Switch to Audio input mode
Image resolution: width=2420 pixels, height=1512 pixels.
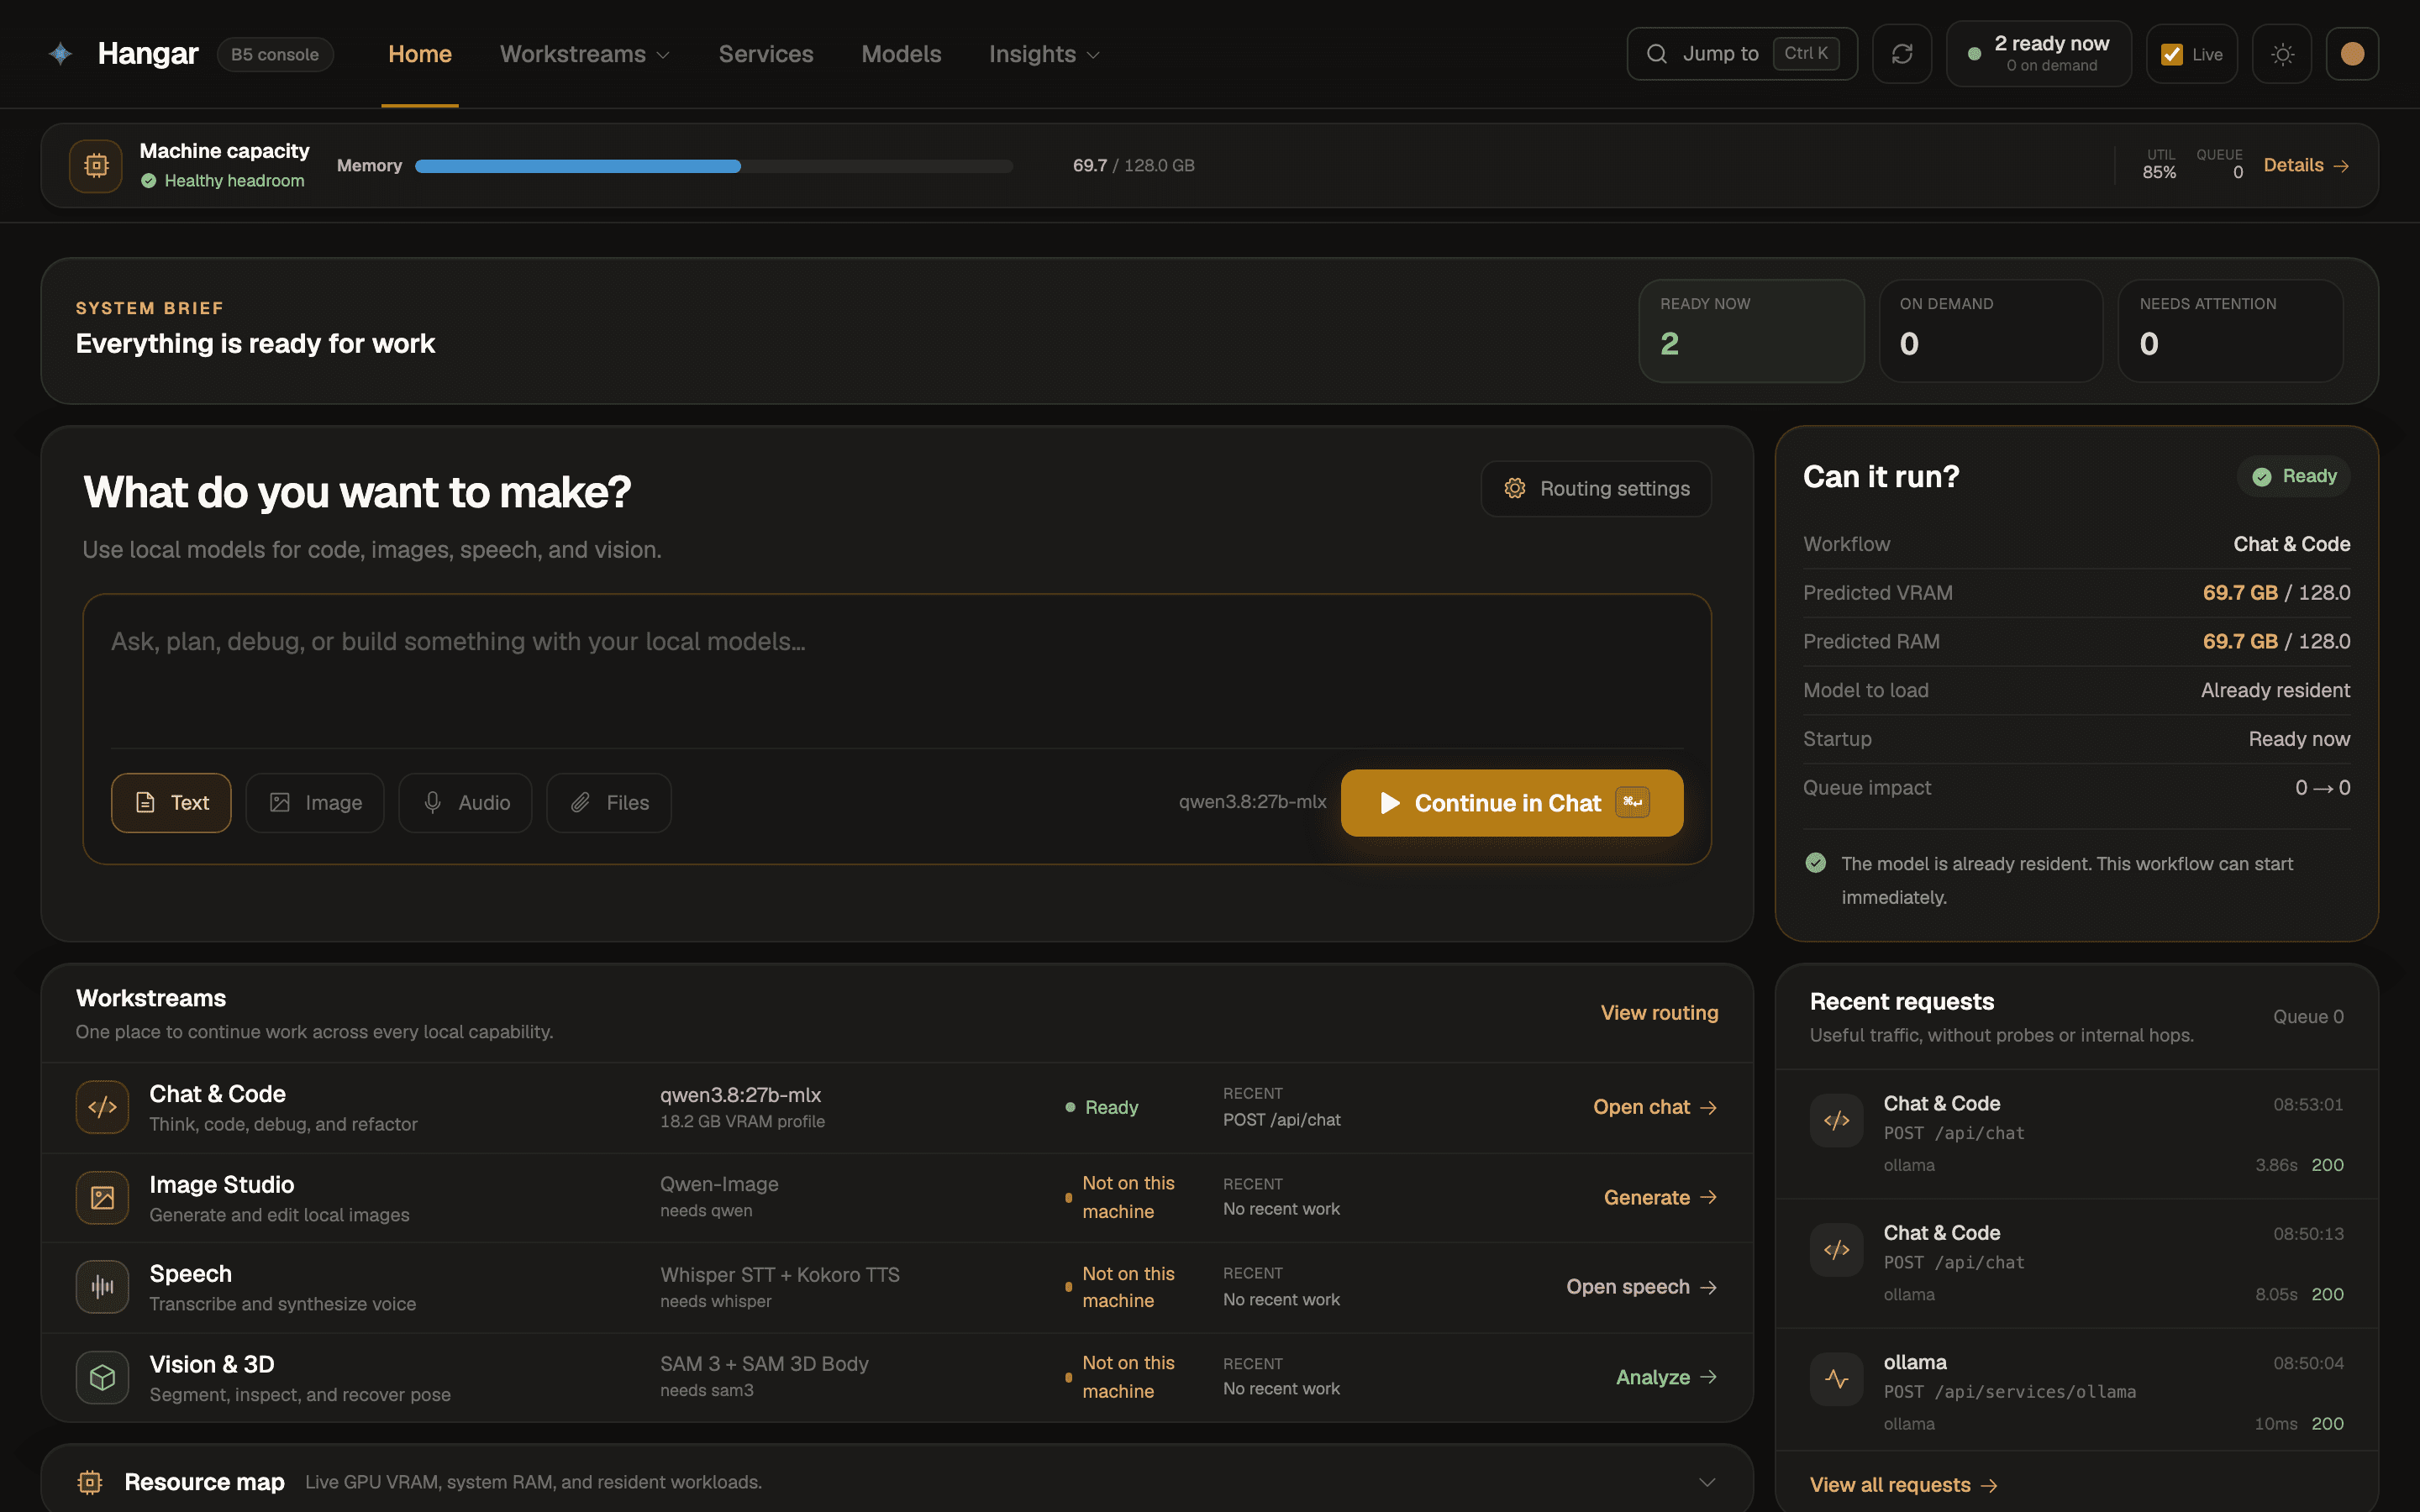click(x=465, y=803)
